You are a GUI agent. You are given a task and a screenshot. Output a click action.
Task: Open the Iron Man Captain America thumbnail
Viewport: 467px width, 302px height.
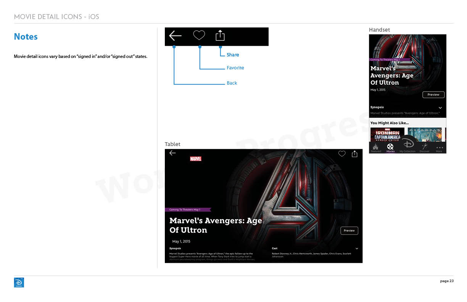(388, 135)
